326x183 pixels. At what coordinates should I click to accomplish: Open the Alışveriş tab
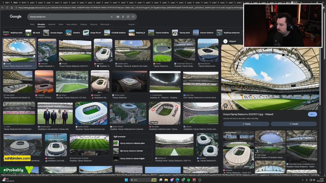[94, 24]
